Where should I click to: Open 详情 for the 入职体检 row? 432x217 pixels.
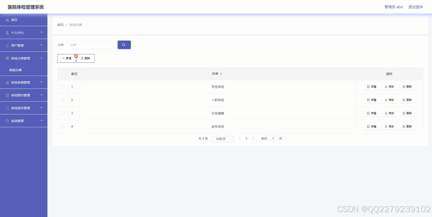point(372,100)
